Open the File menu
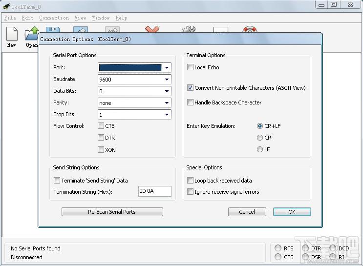 10,18
